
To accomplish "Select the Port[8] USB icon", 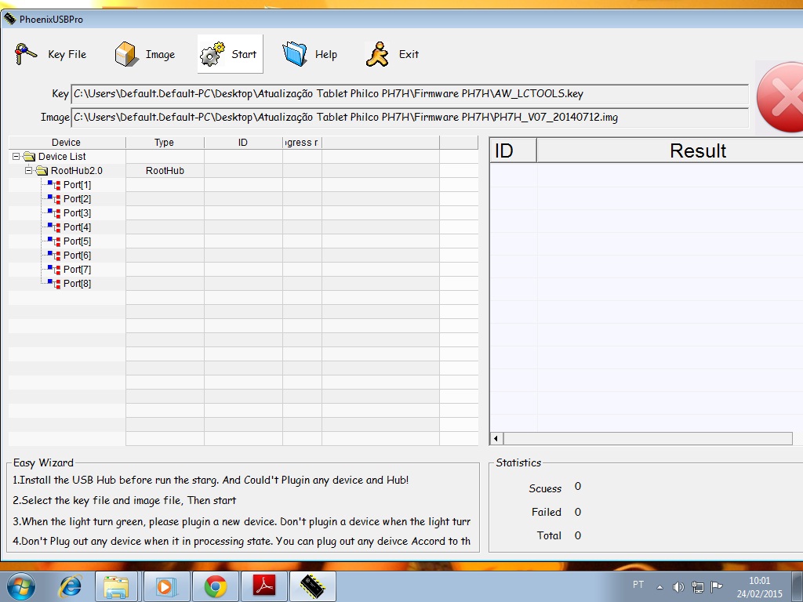I will 54,283.
